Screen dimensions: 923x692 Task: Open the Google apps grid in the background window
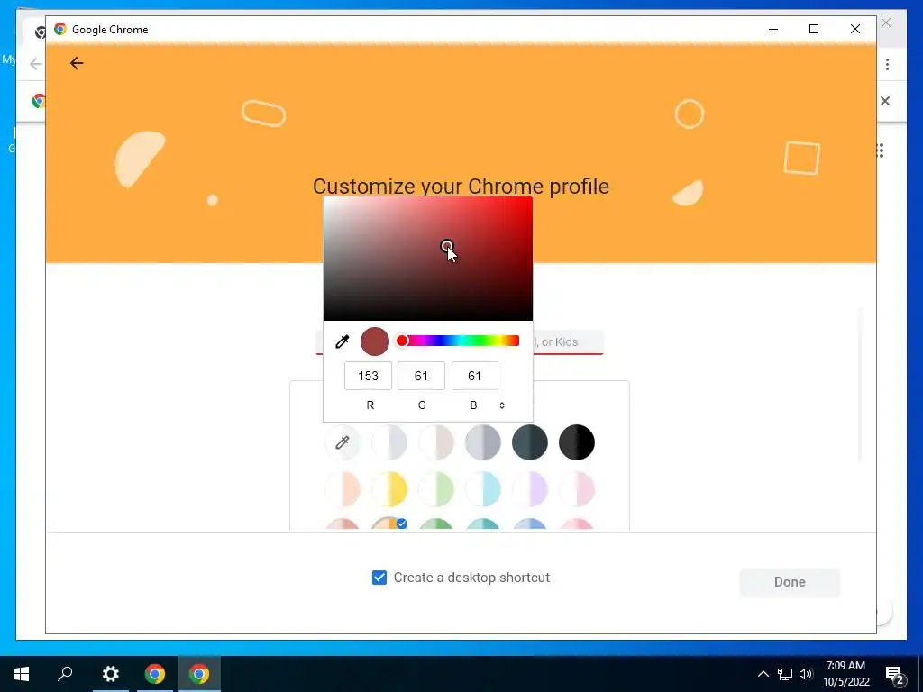click(x=881, y=150)
